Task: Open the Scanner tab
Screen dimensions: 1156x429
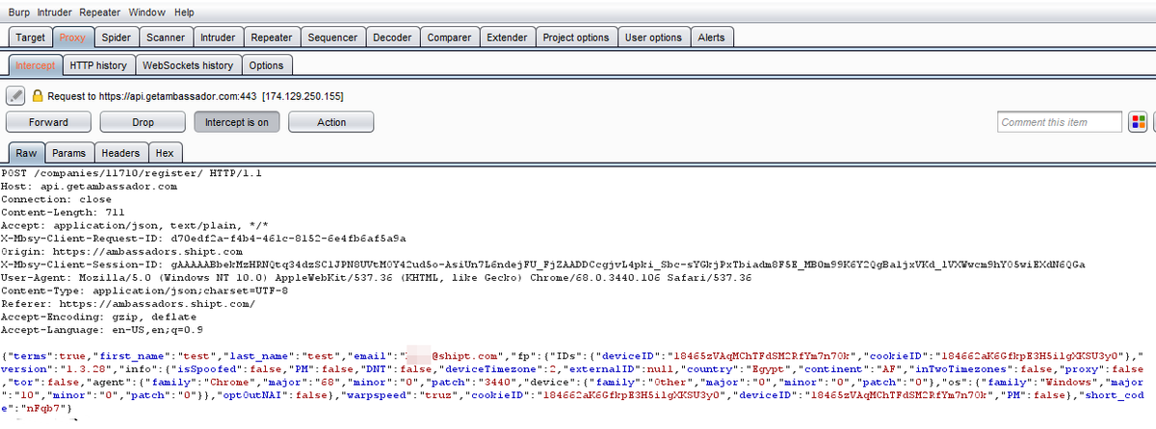Action: (166, 38)
